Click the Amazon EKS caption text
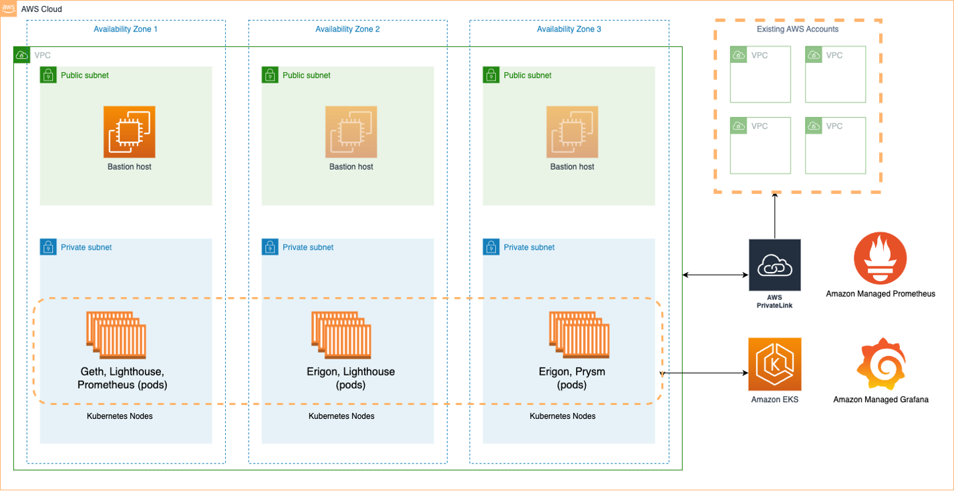 click(x=774, y=399)
